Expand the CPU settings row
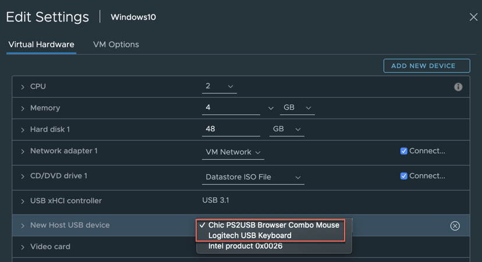482x262 pixels. pyautogui.click(x=23, y=87)
